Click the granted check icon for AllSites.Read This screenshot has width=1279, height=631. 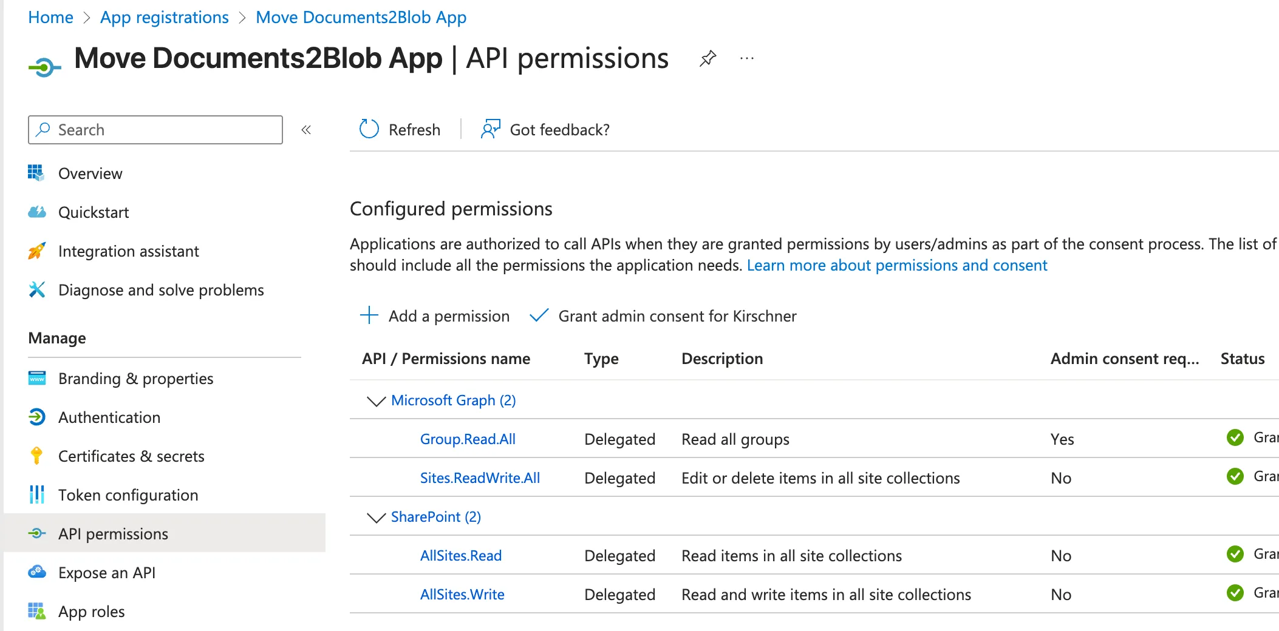[1235, 554]
